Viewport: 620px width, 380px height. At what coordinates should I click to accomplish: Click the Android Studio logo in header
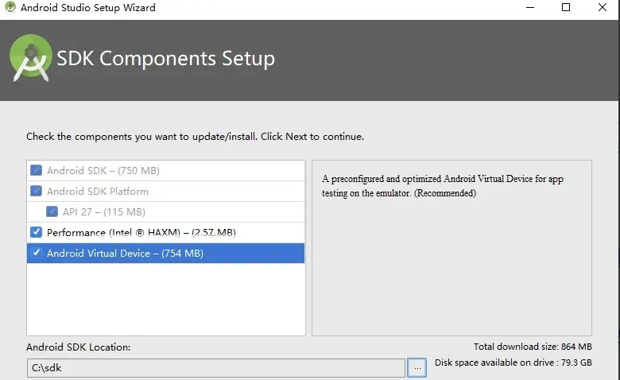click(31, 58)
